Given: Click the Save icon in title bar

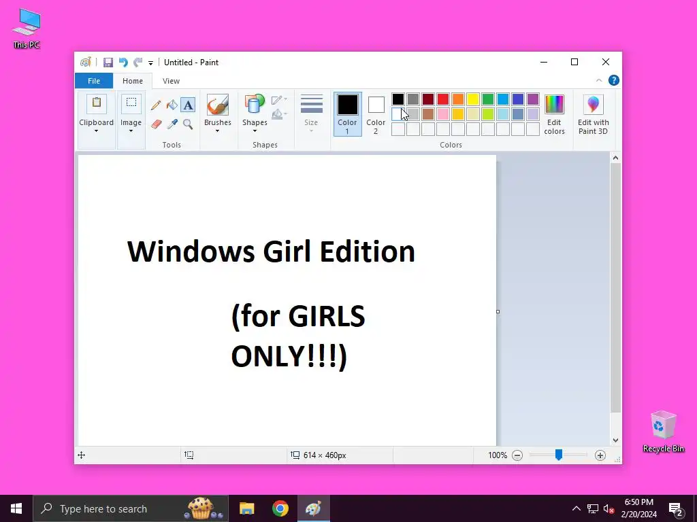Looking at the screenshot, I should coord(108,63).
